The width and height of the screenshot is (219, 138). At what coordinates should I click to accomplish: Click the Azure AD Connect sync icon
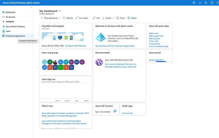(115, 111)
